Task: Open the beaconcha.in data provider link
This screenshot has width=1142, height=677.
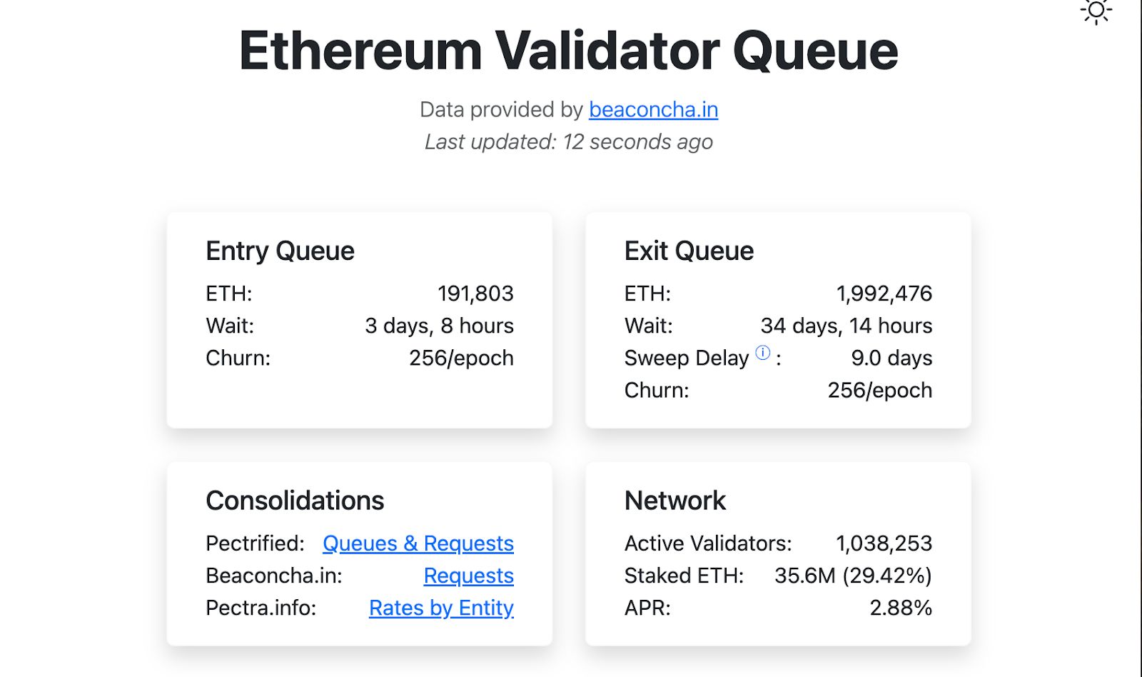Action: point(653,109)
